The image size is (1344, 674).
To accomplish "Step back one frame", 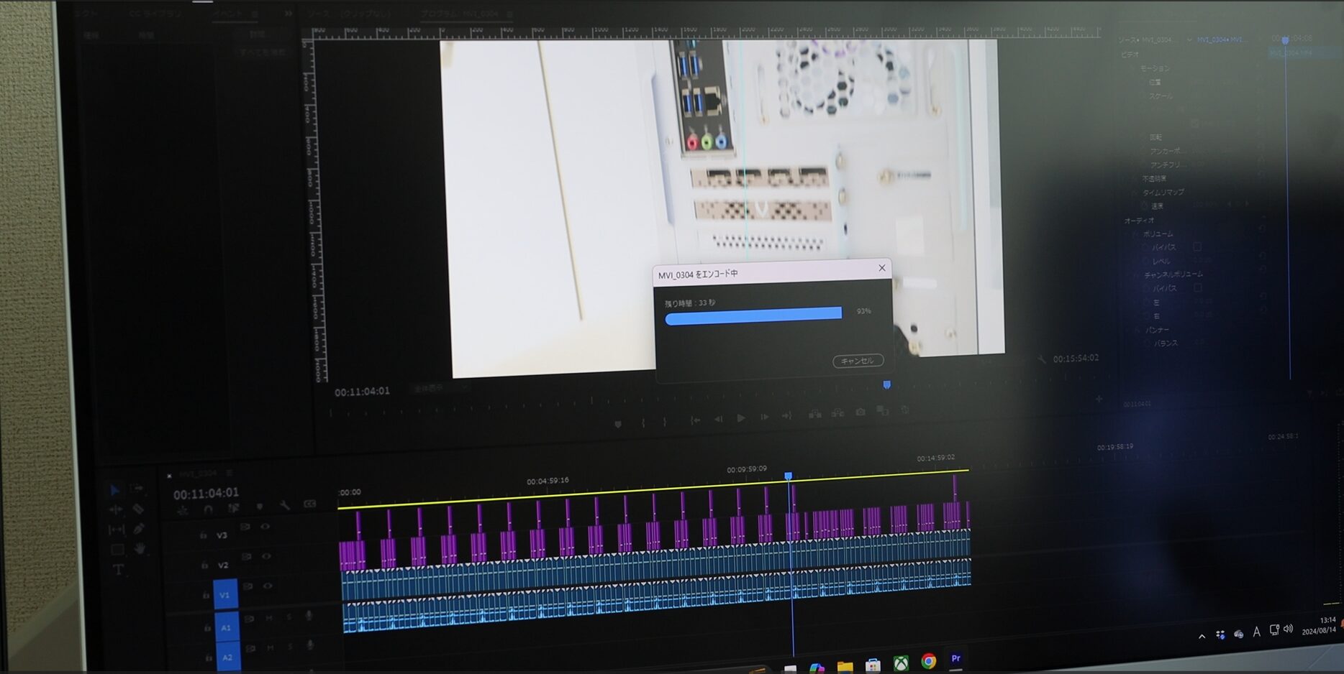I will click(718, 419).
